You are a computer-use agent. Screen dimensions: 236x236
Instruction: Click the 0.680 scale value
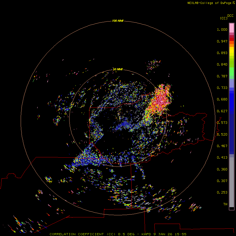point(222,99)
